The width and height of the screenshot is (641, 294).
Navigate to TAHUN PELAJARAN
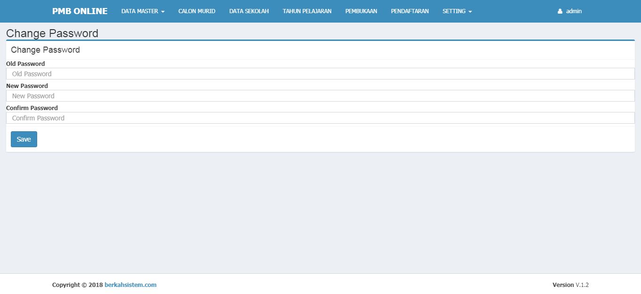[307, 11]
